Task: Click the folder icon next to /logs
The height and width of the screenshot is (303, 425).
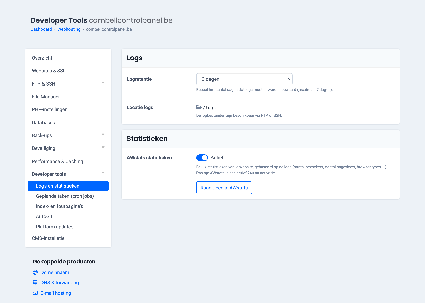Action: pos(199,108)
